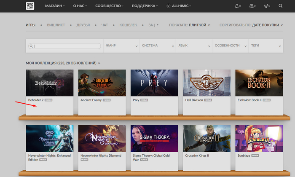The height and width of the screenshot is (177, 295).
Task: Open the shopping cart icon
Action: tap(266, 6)
